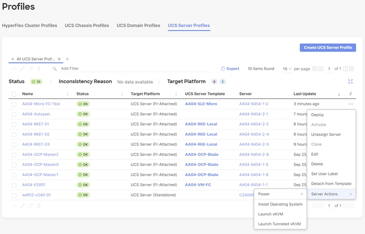This screenshot has height=234, width=365.
Task: Click the Add Filter input field
Action: 135,69
